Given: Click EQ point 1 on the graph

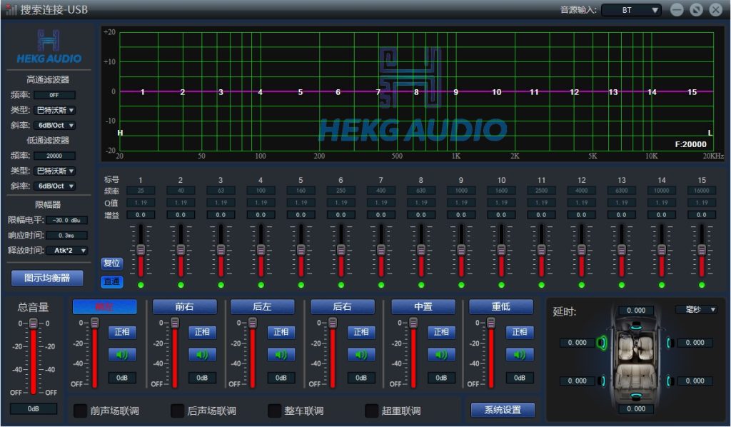Looking at the screenshot, I should click(x=143, y=92).
